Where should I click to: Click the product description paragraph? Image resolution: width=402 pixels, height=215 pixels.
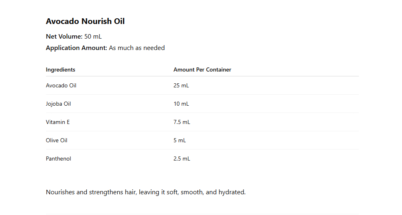145,192
